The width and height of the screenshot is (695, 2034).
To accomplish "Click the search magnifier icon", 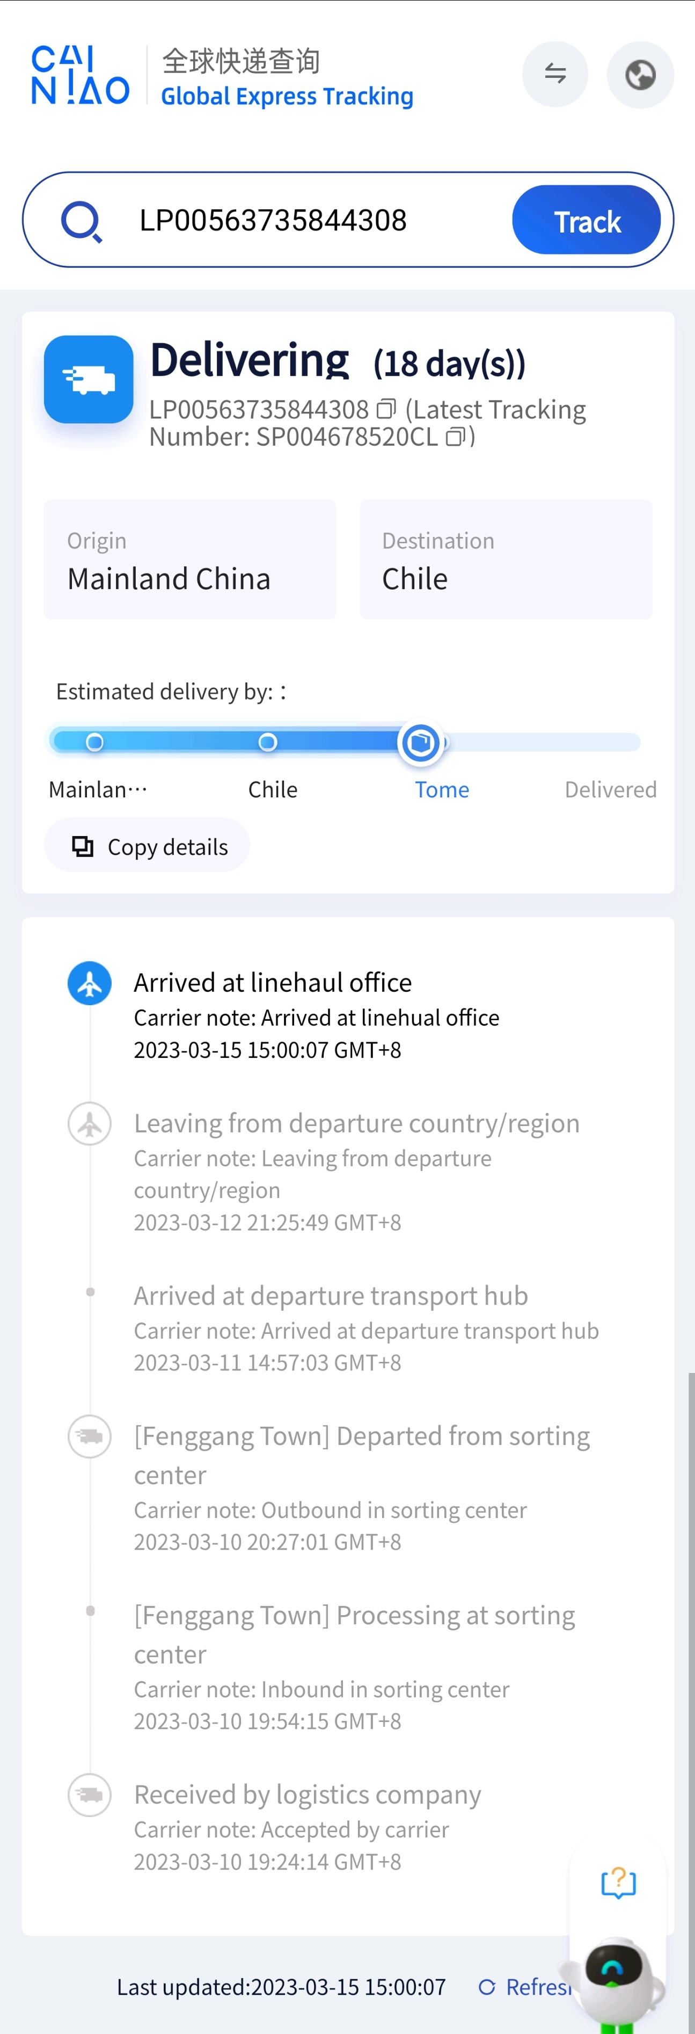I will tap(81, 221).
